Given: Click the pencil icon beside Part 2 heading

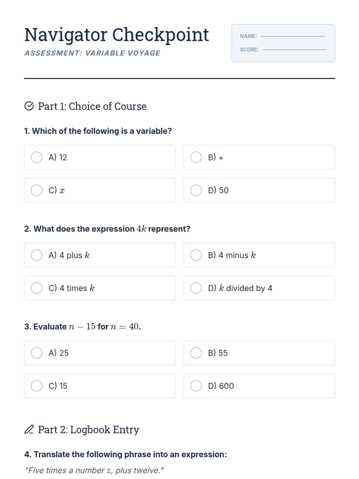Looking at the screenshot, I should (x=29, y=430).
